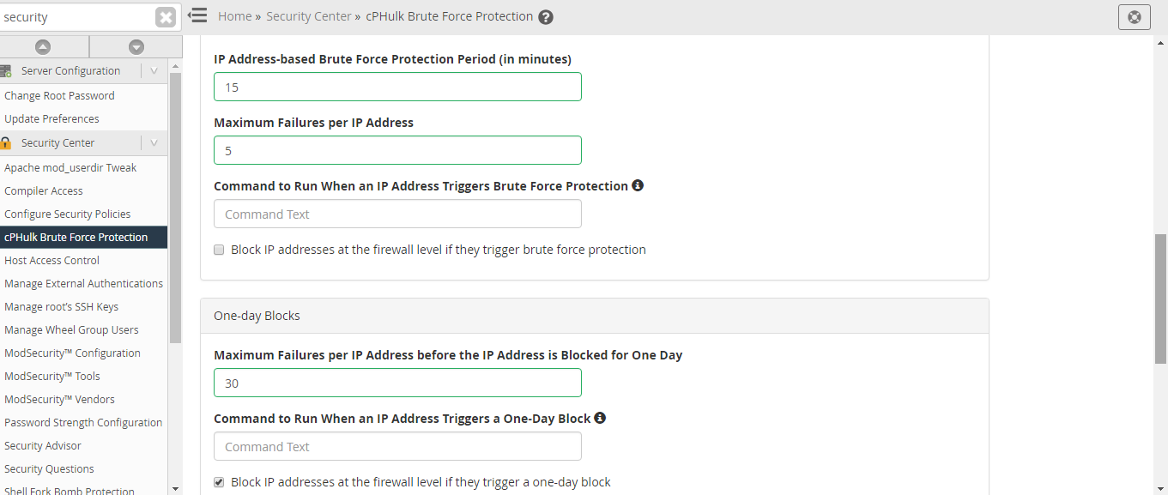
Task: Click the collapse-all up arrow in sidebar
Action: click(43, 47)
